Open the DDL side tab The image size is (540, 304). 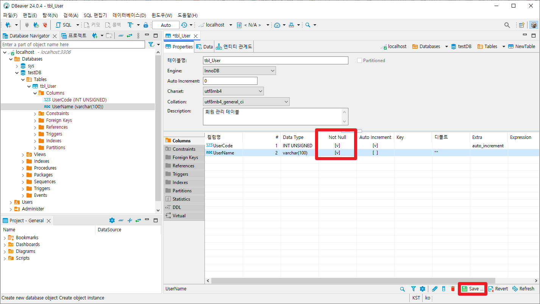tap(184, 207)
